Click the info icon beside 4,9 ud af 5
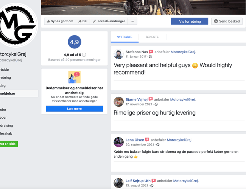Image resolution: width=246 pixels, height=189 pixels. tap(84, 55)
